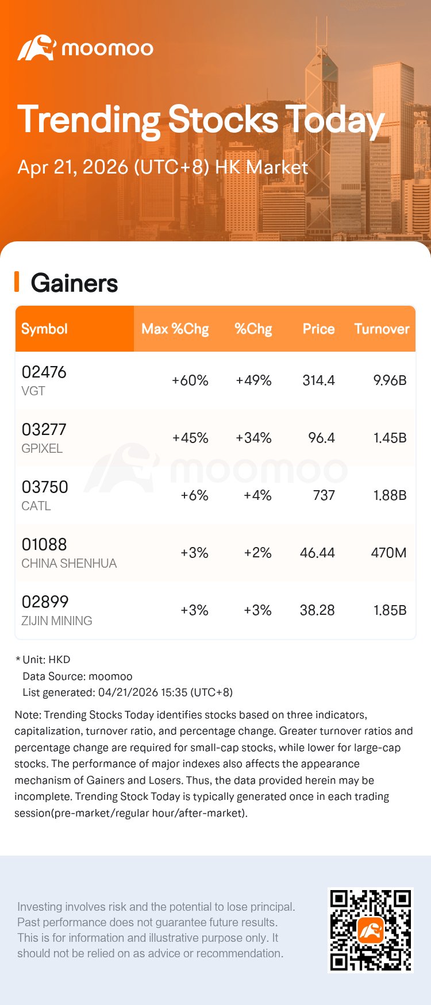The image size is (431, 1005).
Task: Click the %Chg column header
Action: (253, 329)
